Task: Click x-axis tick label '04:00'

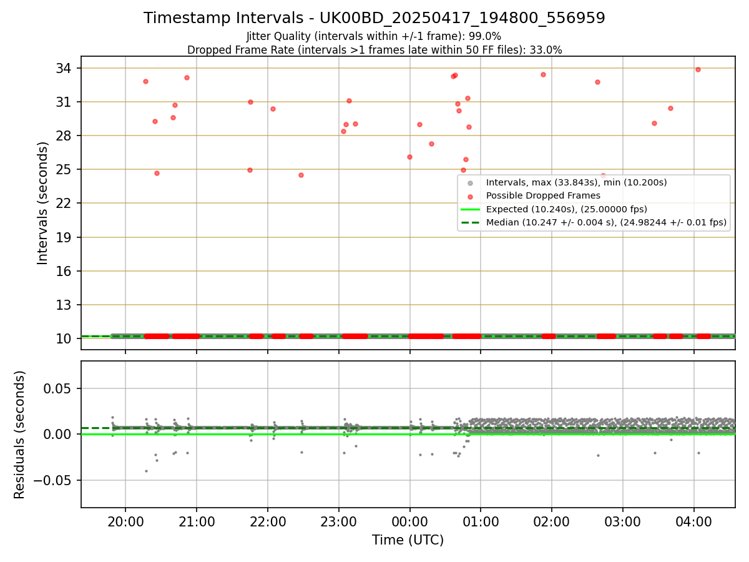Action: 694,521
